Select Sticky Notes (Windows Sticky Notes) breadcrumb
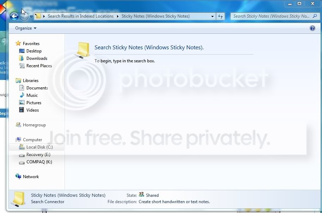This screenshot has height=213, width=322. pyautogui.click(x=156, y=16)
